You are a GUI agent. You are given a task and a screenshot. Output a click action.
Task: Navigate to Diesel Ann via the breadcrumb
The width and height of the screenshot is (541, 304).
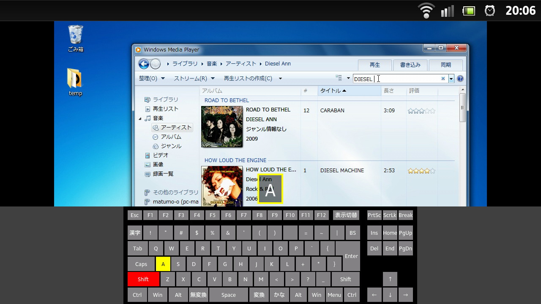278,63
